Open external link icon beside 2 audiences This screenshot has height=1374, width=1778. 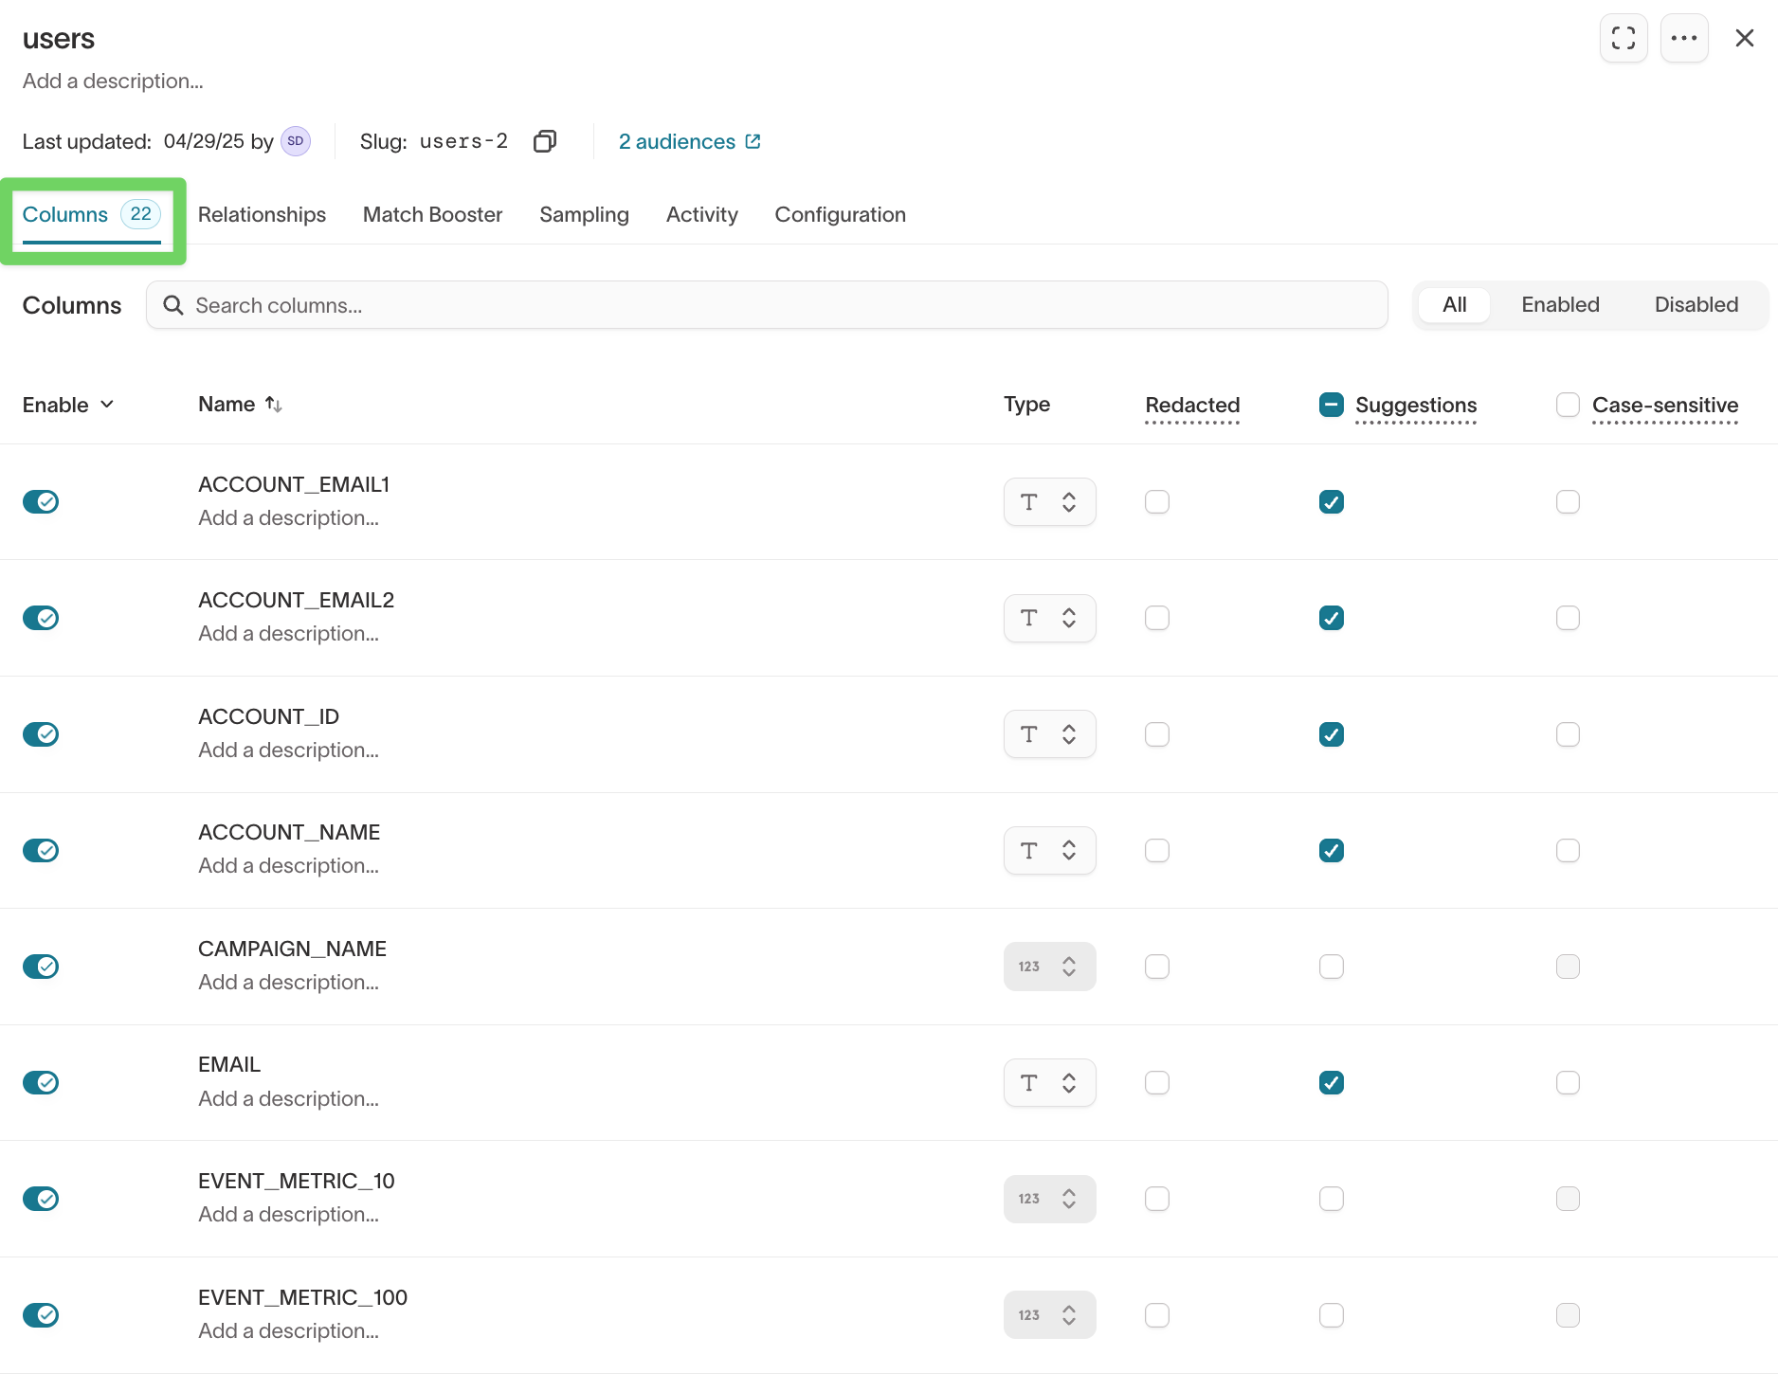point(753,141)
